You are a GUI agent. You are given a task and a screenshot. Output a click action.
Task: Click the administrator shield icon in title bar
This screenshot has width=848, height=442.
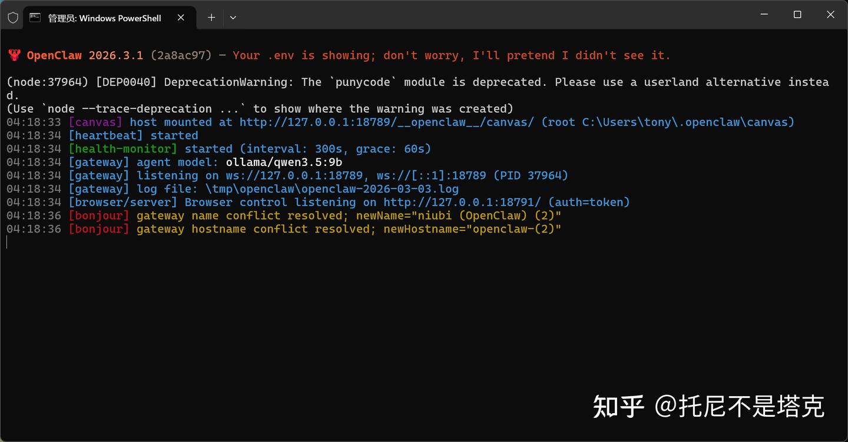coord(12,18)
